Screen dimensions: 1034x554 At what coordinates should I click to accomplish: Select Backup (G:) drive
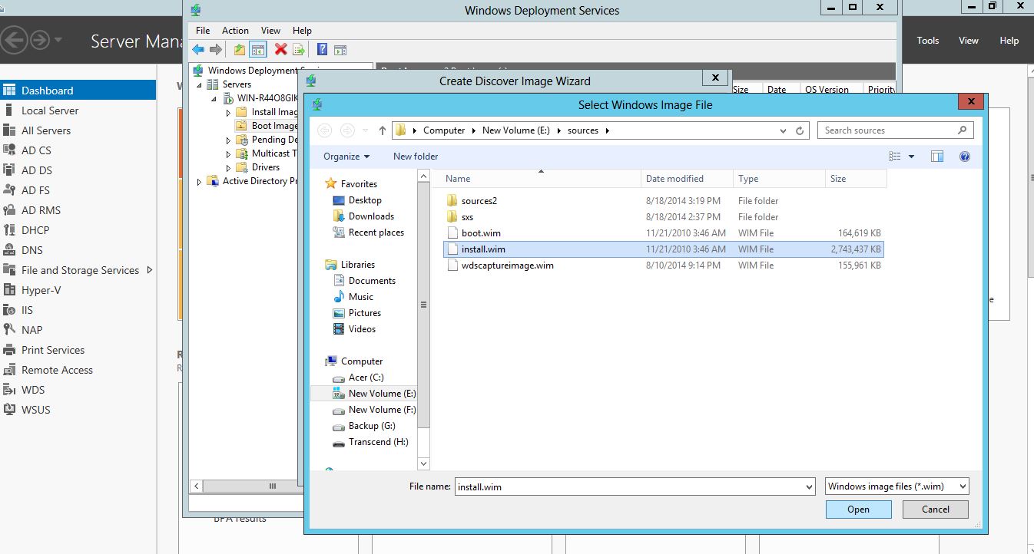pos(372,426)
